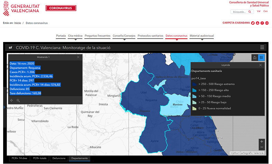Click the home extent map button

(x=255, y=58)
